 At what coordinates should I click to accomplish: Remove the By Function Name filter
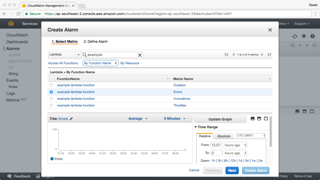116,63
